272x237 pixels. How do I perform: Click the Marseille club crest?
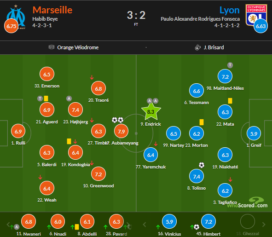(x=16, y=17)
